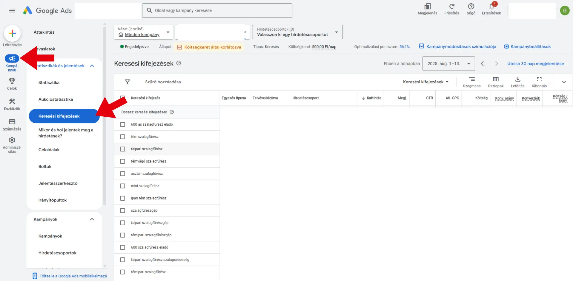Open Számlázás billing card icon
Image resolution: width=573 pixels, height=281 pixels.
(12, 122)
